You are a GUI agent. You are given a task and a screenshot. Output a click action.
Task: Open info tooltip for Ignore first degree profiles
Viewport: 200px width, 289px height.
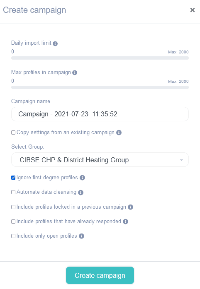coord(82,178)
